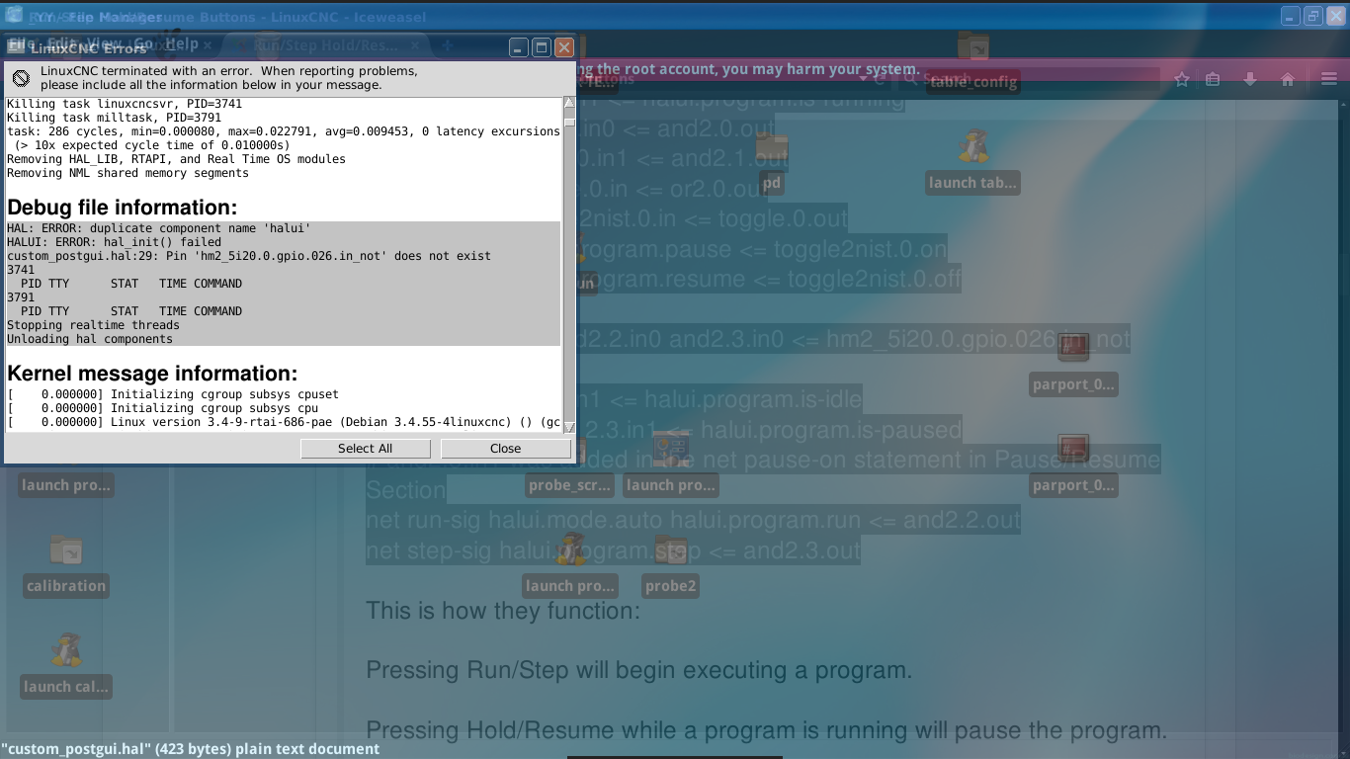The width and height of the screenshot is (1350, 759).
Task: Minimize the LinuxCNC Errors dialog
Action: tap(519, 47)
